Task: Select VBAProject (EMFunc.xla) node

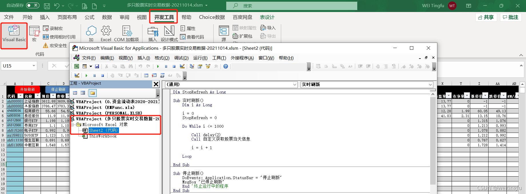Action: 105,107
